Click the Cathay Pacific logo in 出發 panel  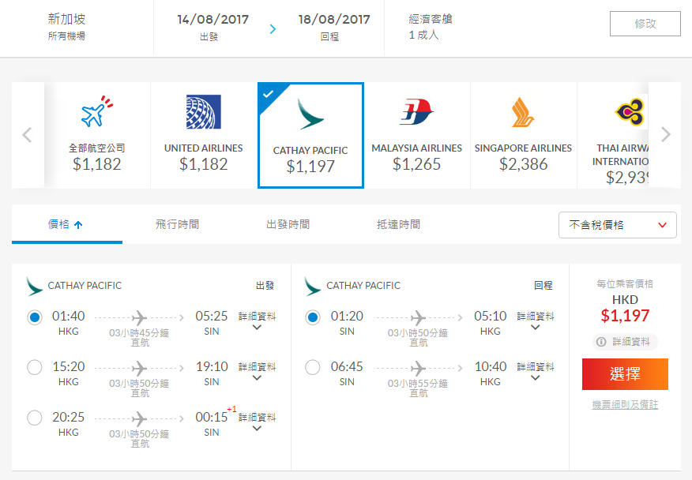(34, 287)
